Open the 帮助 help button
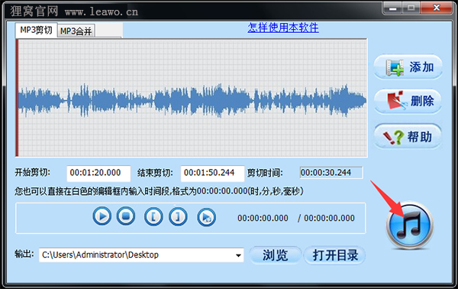The height and width of the screenshot is (289, 458). [x=408, y=136]
